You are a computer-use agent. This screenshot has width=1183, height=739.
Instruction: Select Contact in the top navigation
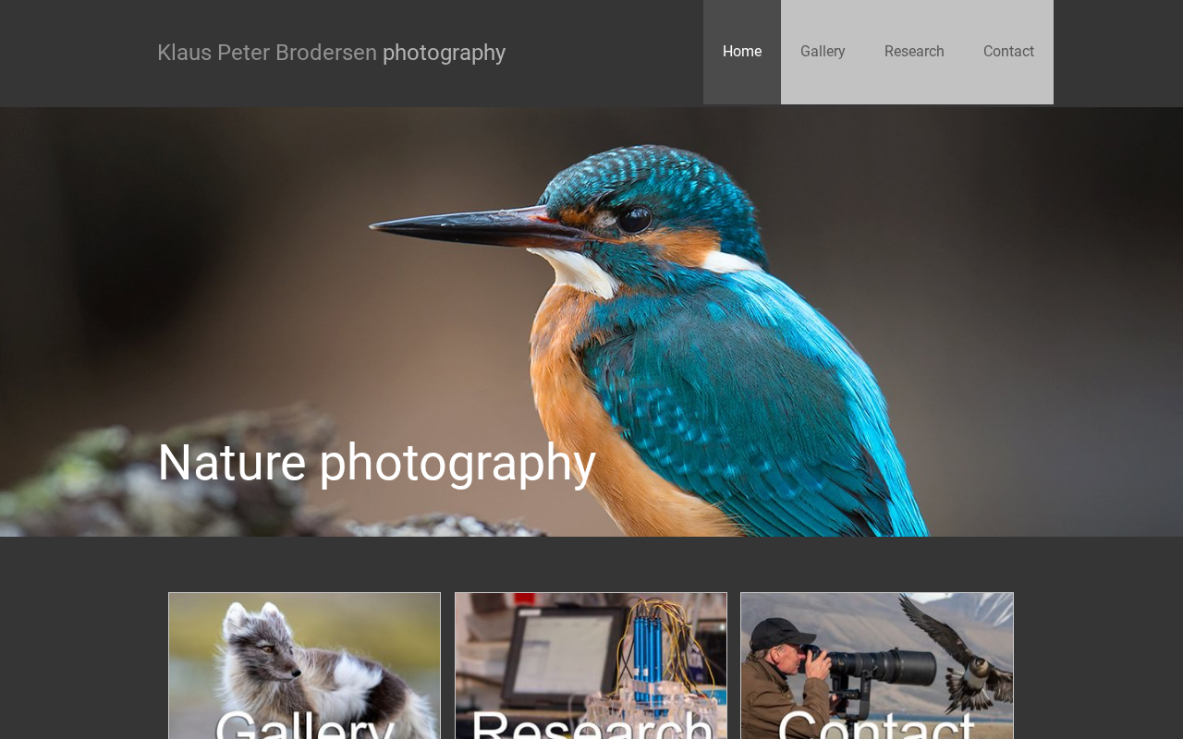pos(1008,52)
